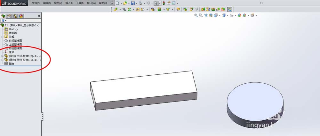The image size is (320, 136).
Task: Click the Mate paperclip icon
Action: click(x=124, y=9)
